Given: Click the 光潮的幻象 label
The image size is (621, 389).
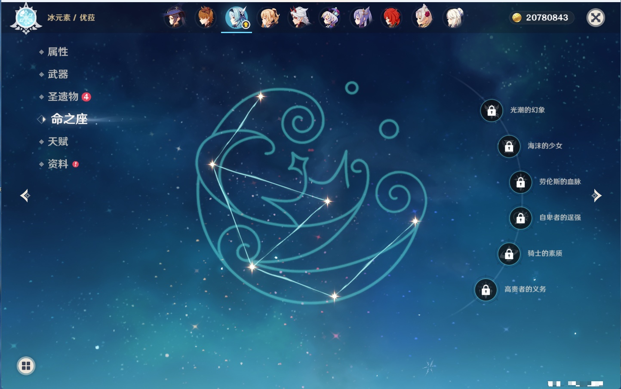Looking at the screenshot, I should [x=528, y=110].
